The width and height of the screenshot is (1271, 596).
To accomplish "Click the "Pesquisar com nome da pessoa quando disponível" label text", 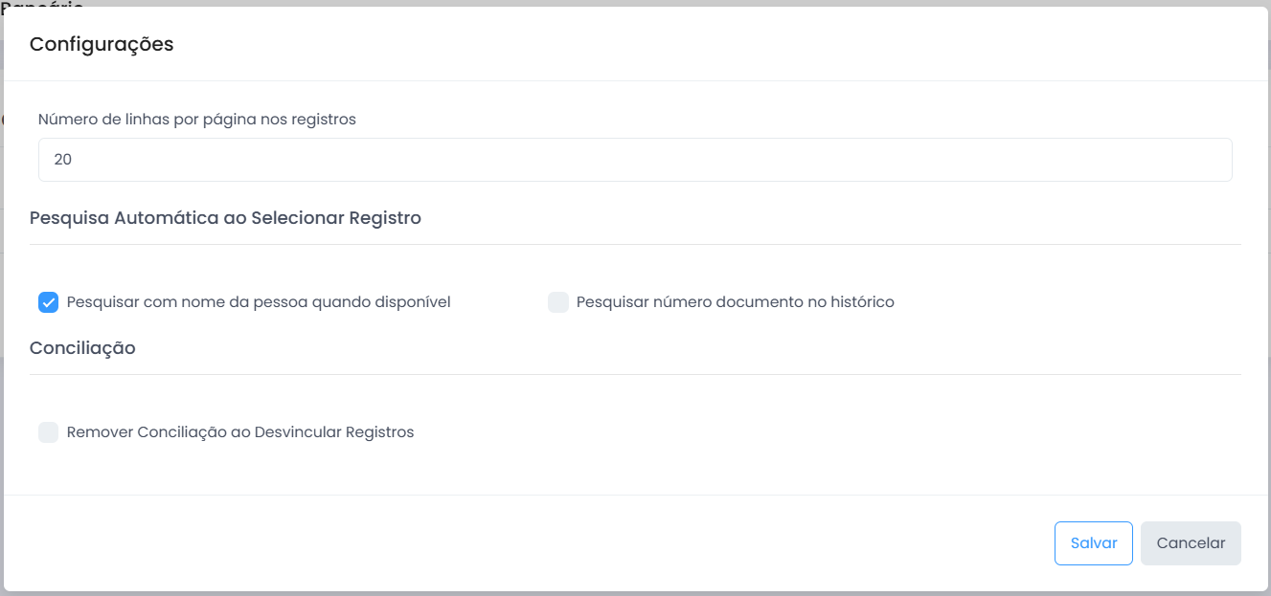I will [x=259, y=302].
